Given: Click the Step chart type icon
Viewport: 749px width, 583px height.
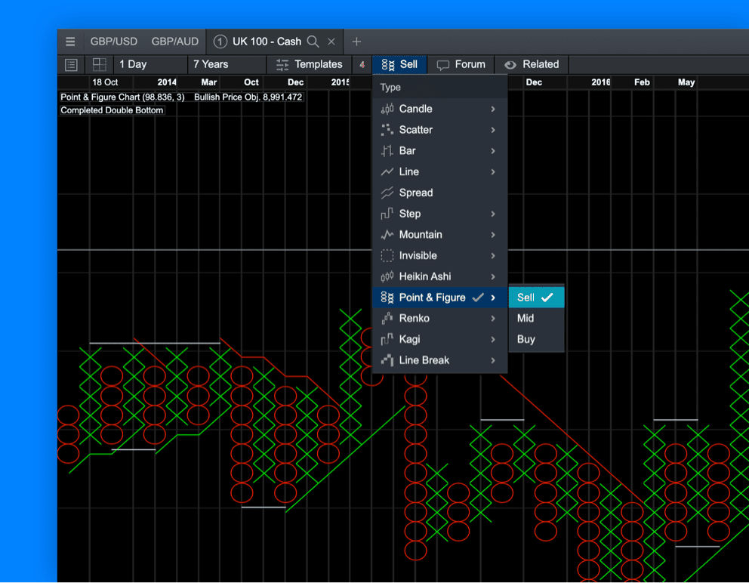Looking at the screenshot, I should 387,214.
